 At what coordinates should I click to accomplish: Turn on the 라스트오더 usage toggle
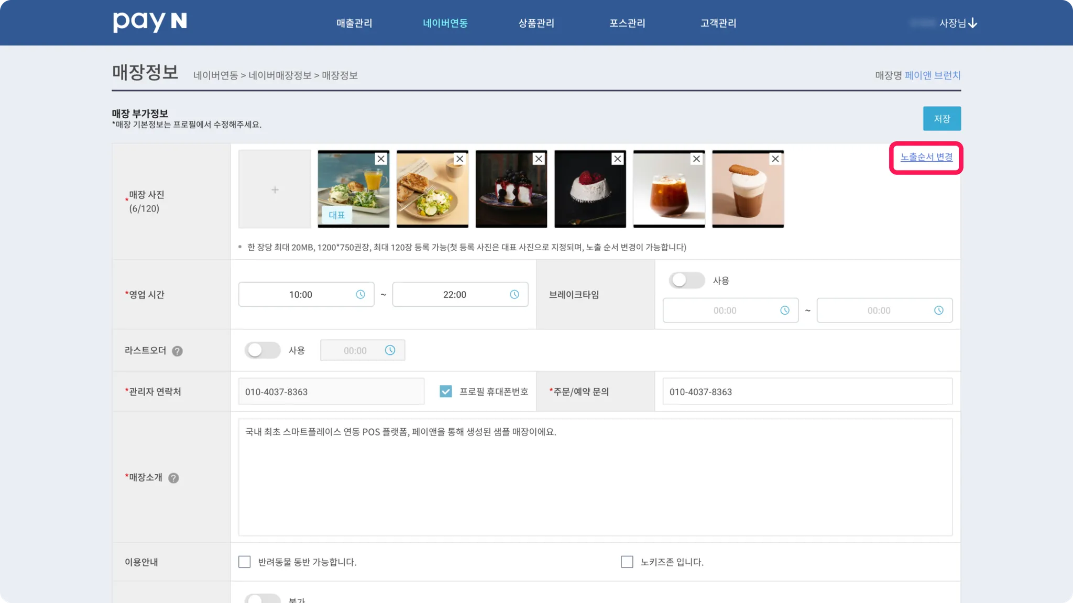tap(262, 350)
